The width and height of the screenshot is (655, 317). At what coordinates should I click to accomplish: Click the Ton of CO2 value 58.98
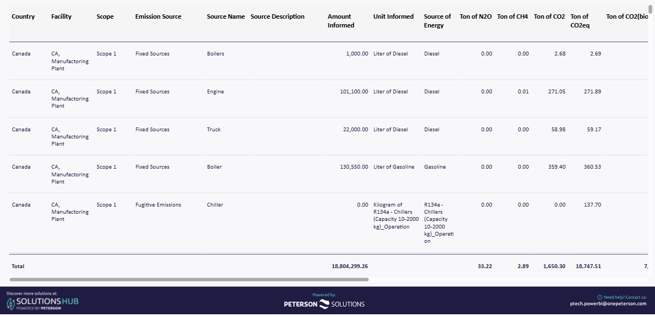coord(559,130)
